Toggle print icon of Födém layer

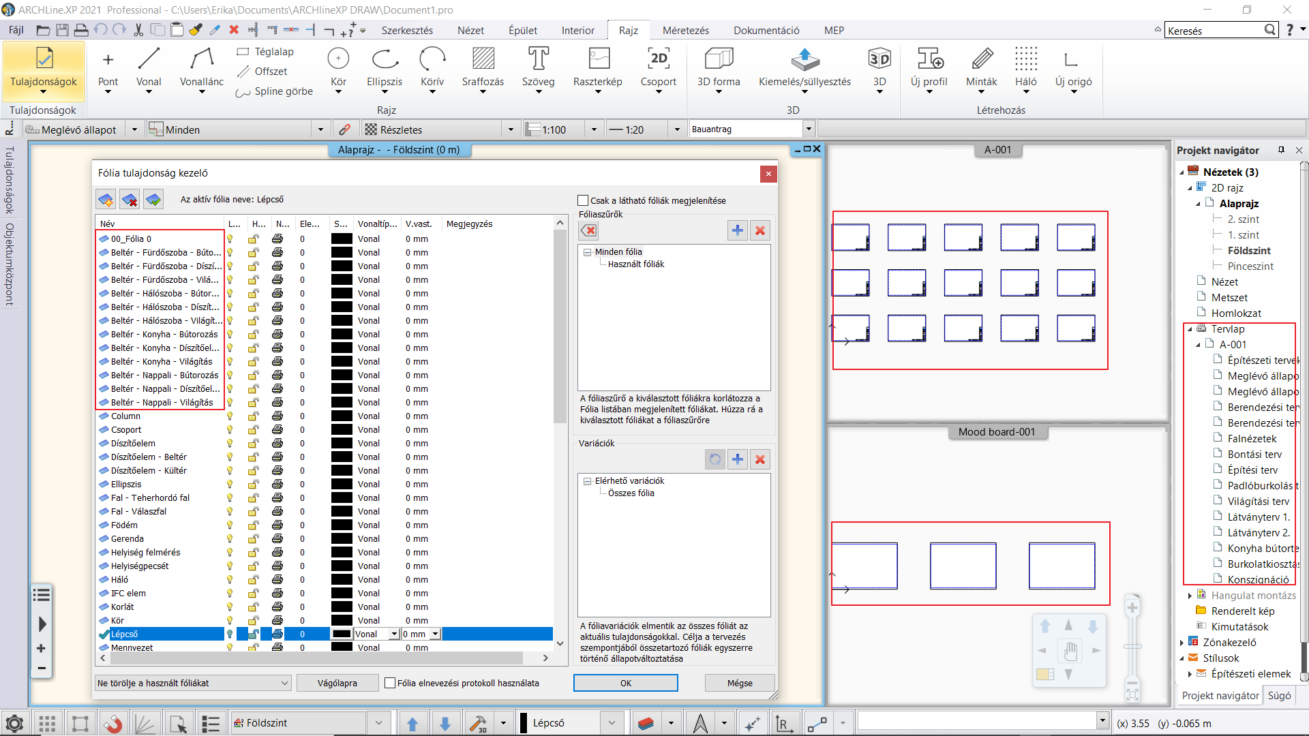click(277, 525)
